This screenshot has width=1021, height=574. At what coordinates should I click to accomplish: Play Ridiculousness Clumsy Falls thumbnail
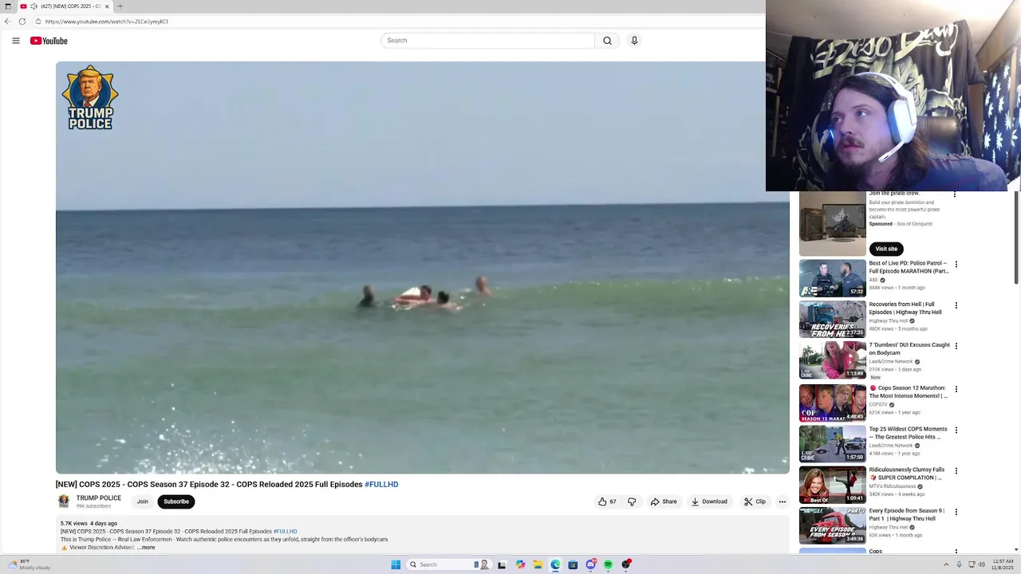coord(833,485)
